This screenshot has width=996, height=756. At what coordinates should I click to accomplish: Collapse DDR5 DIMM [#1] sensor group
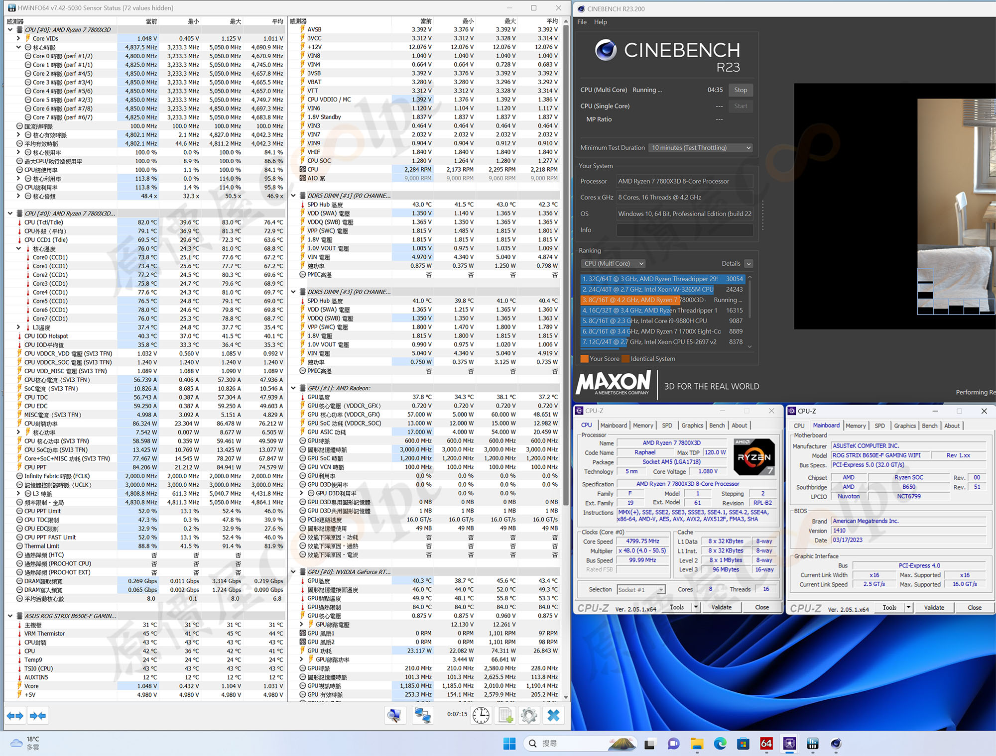tap(293, 196)
